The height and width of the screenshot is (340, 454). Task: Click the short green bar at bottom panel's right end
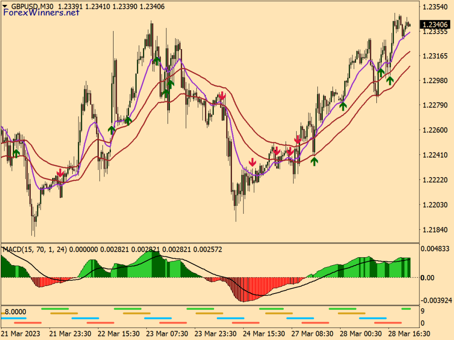(406, 309)
